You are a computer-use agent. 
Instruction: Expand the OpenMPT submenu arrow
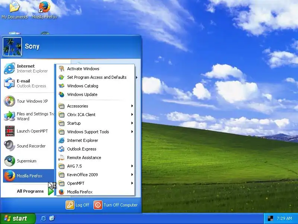132,183
